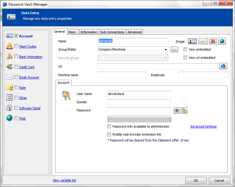Enable View url embedded option

coord(185,57)
